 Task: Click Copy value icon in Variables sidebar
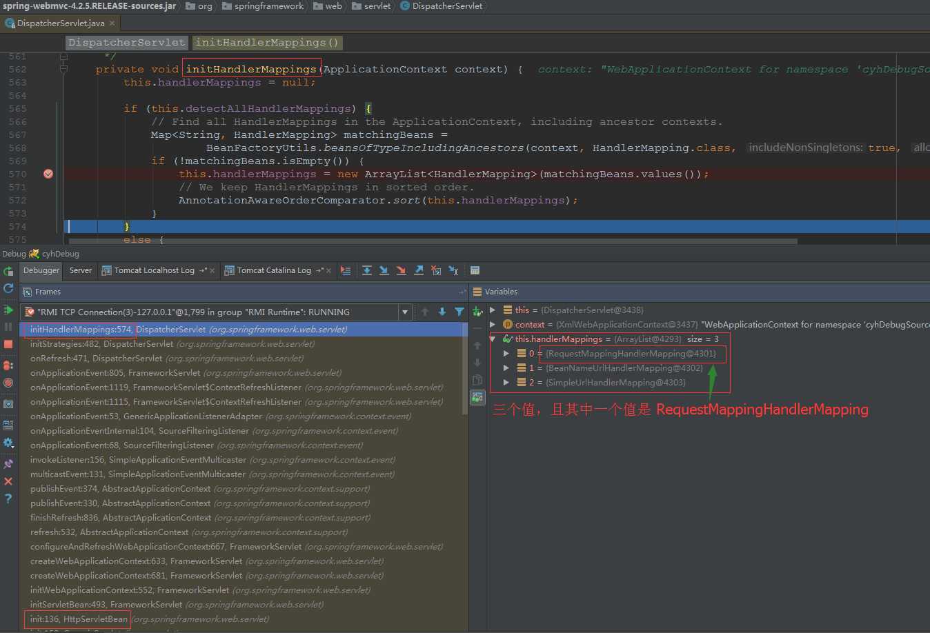(x=477, y=379)
